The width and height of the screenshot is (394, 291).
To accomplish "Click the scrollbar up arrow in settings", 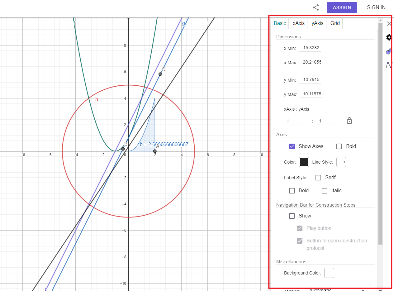I will coord(380,20).
